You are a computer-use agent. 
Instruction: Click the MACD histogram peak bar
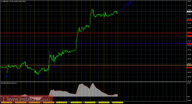pos(93,90)
